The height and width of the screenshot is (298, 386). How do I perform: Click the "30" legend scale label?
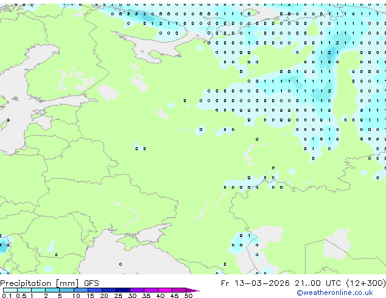click(132, 296)
